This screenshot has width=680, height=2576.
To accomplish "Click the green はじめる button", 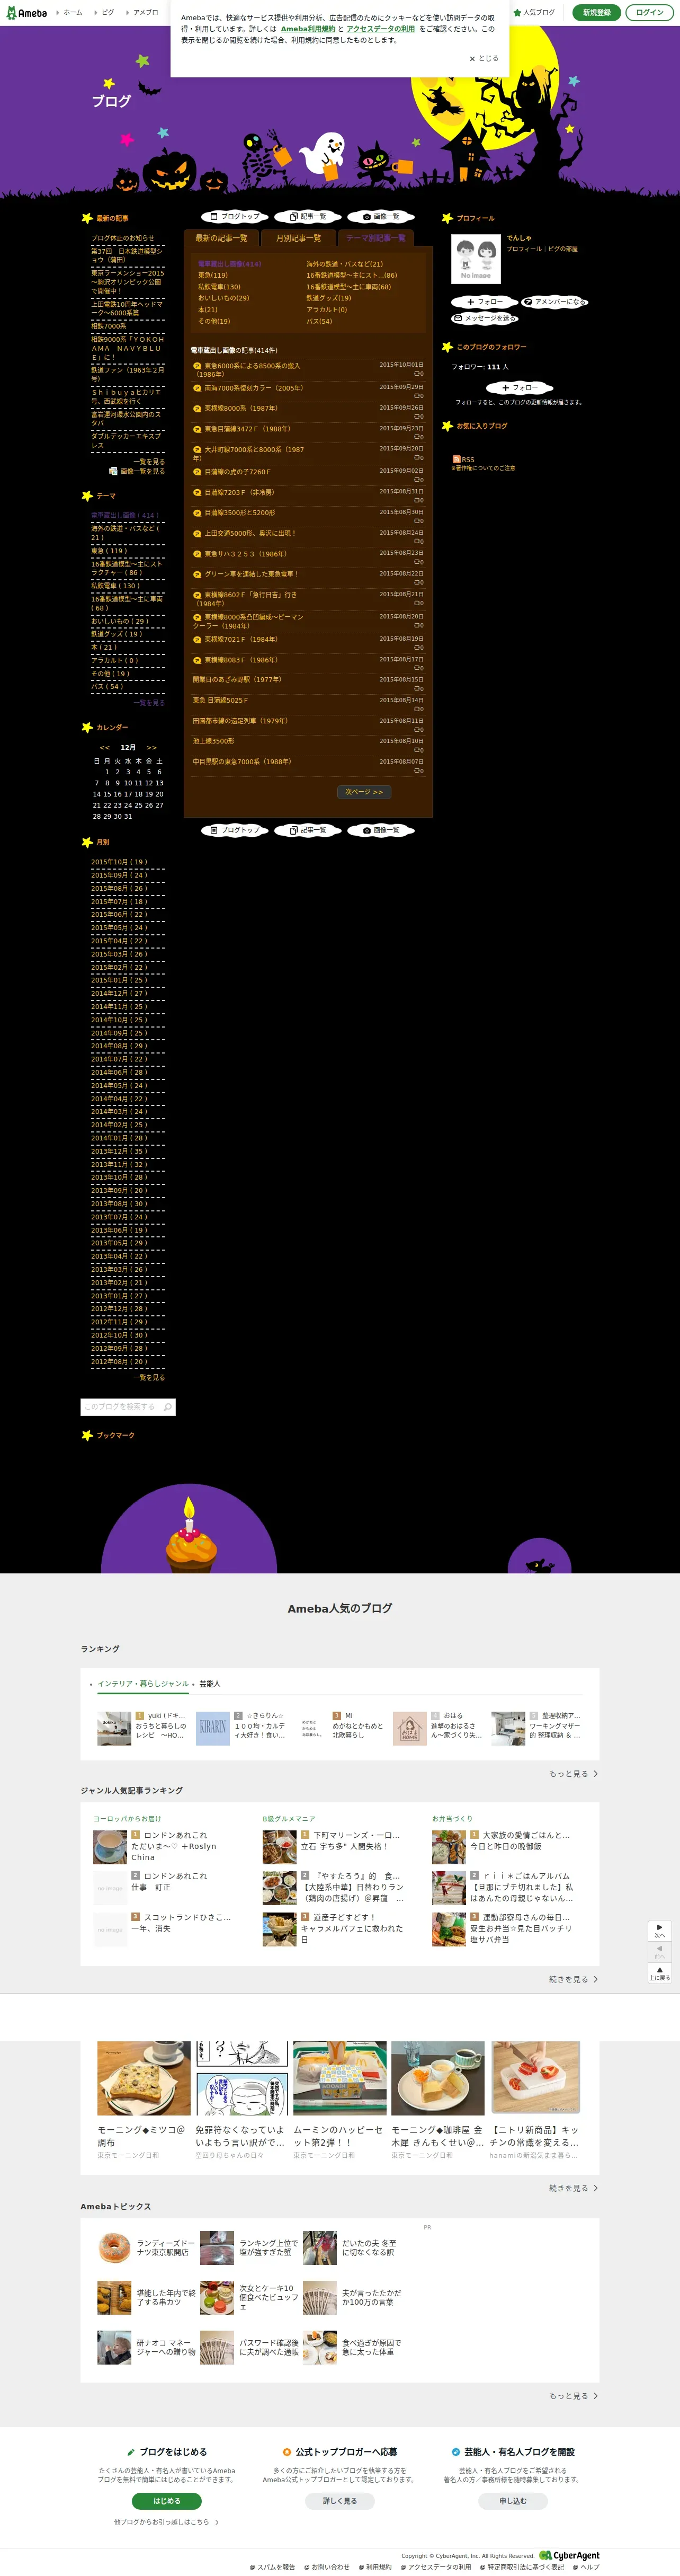I will coord(167,2501).
